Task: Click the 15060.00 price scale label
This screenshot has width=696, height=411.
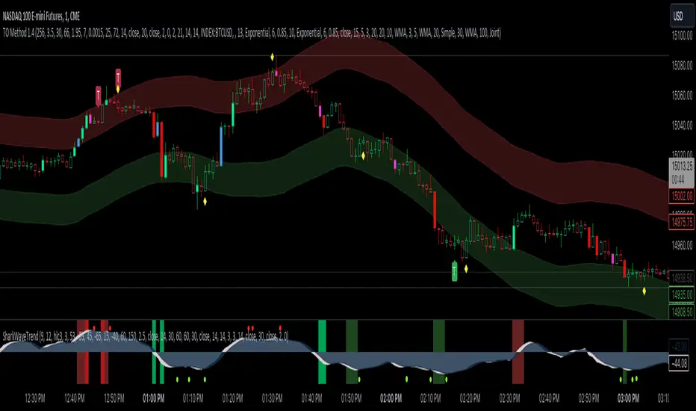Action: coord(683,96)
